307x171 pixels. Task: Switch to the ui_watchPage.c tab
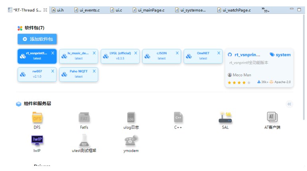coord(234,10)
